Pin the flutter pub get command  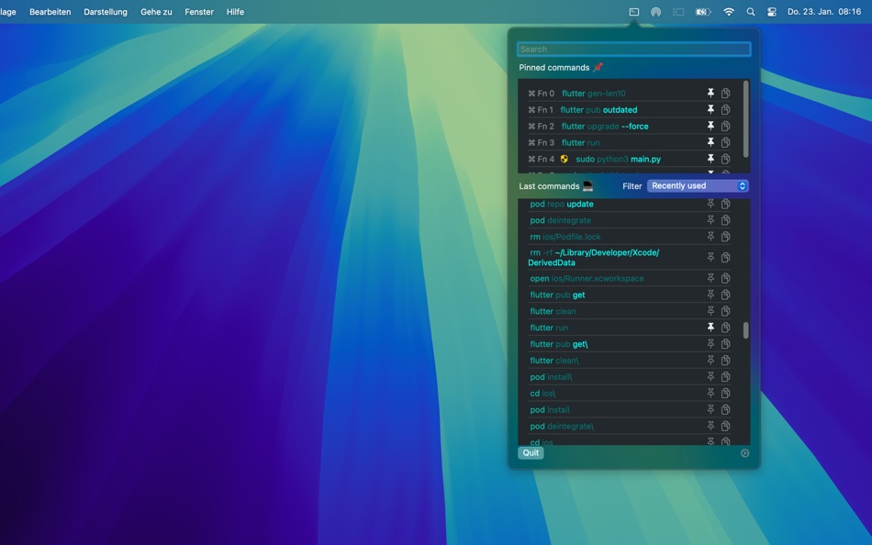[710, 295]
